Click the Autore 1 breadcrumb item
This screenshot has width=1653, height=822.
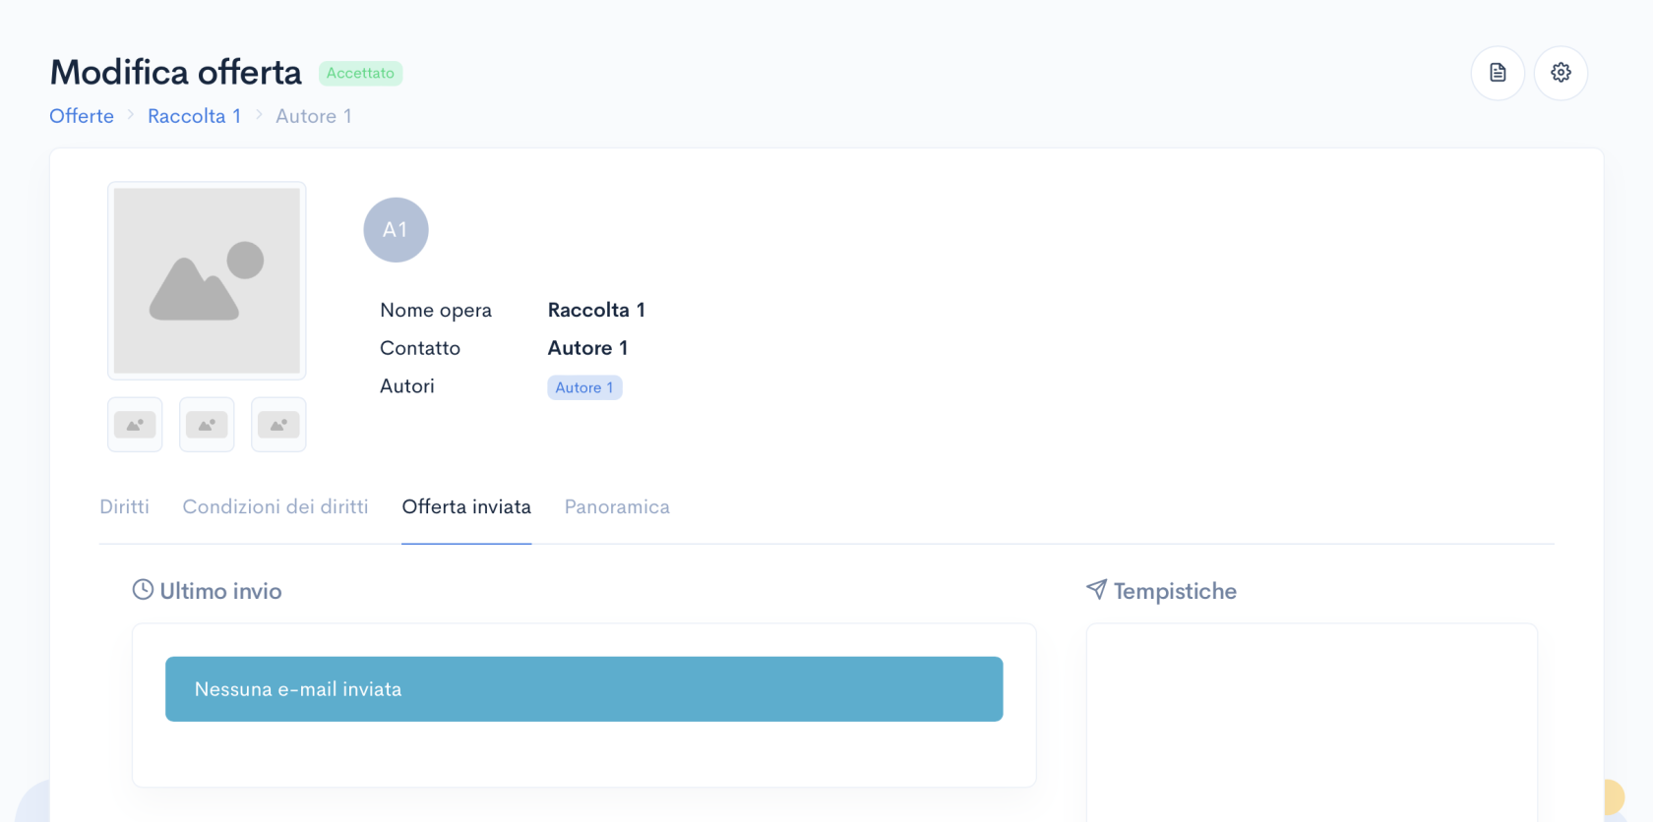coord(314,116)
